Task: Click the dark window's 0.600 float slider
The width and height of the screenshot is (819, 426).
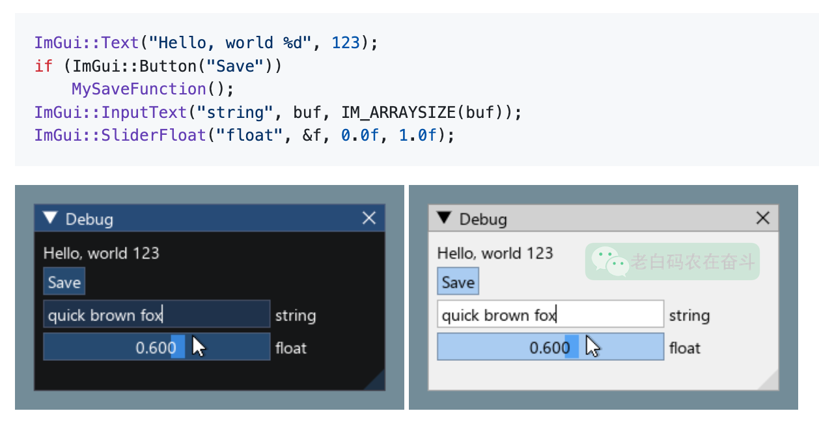Action: coord(157,347)
